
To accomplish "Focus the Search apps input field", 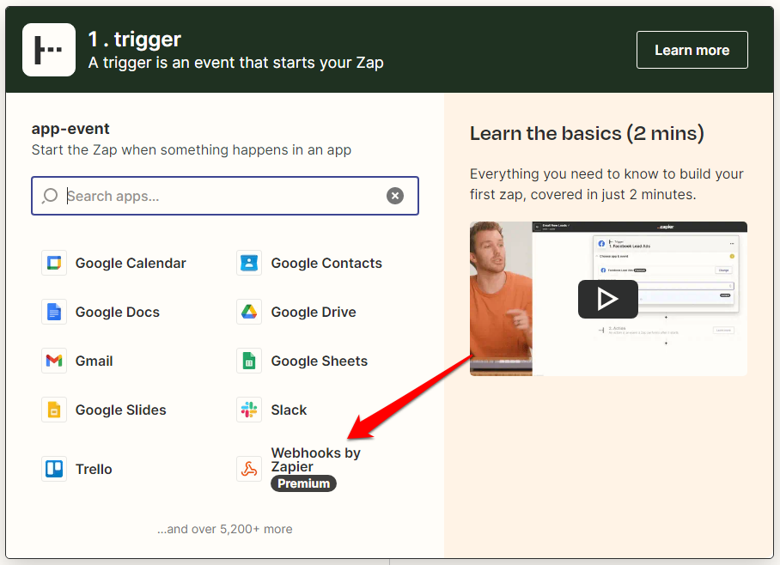I will point(225,196).
